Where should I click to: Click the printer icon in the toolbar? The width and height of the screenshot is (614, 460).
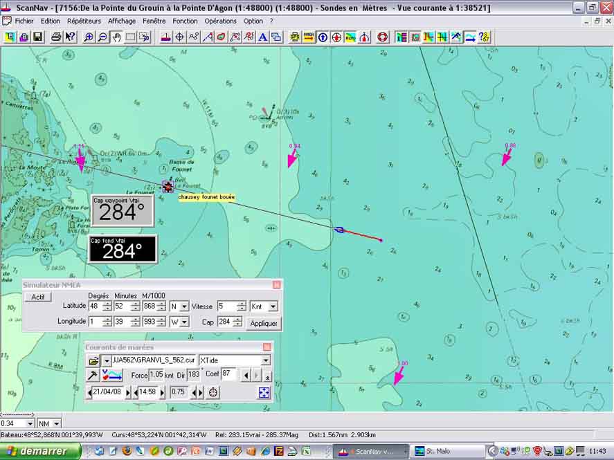click(x=56, y=37)
